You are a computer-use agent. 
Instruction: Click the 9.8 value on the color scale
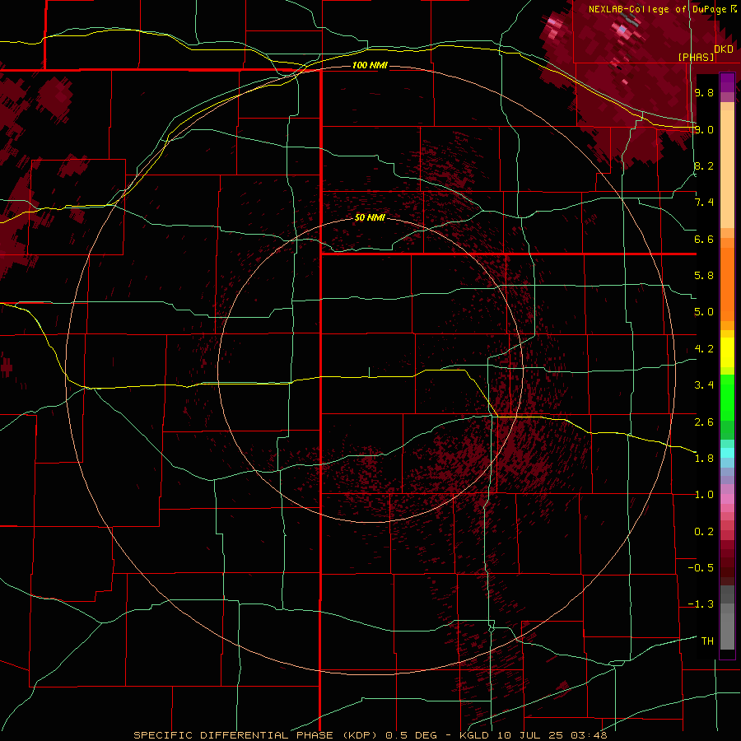click(704, 92)
